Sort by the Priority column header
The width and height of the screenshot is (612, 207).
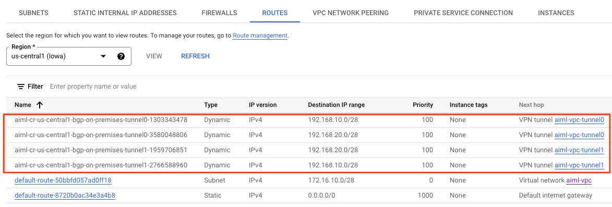[423, 105]
